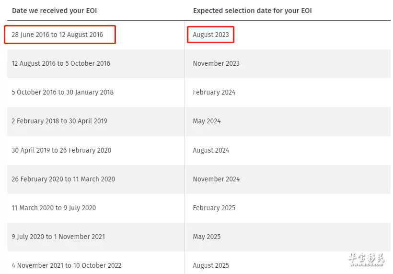Select '2 February 2018 to 30 April 2019' cell
Viewport: 393px width, 274px height.
click(59, 121)
